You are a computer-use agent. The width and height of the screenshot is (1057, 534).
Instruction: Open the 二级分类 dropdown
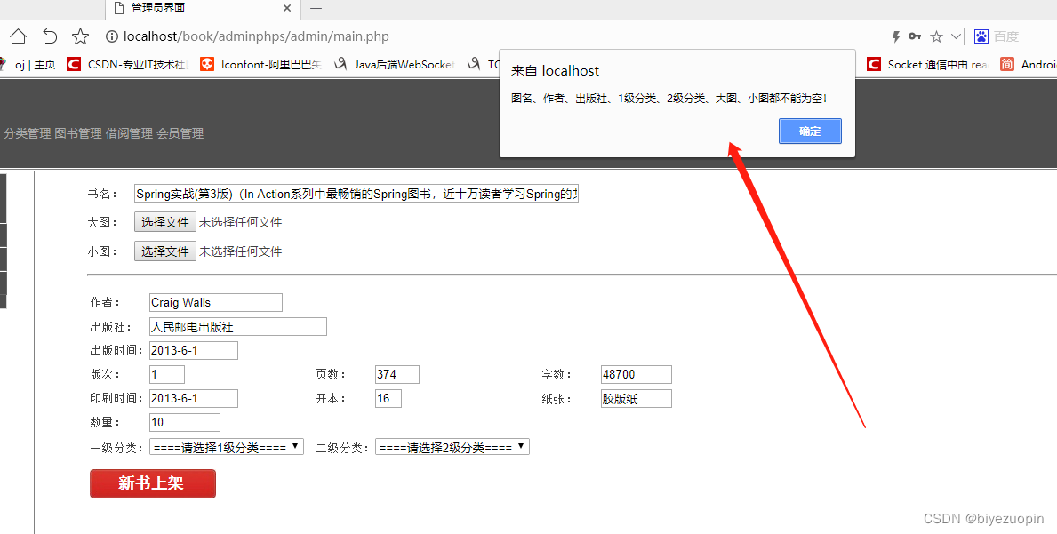[x=452, y=447]
